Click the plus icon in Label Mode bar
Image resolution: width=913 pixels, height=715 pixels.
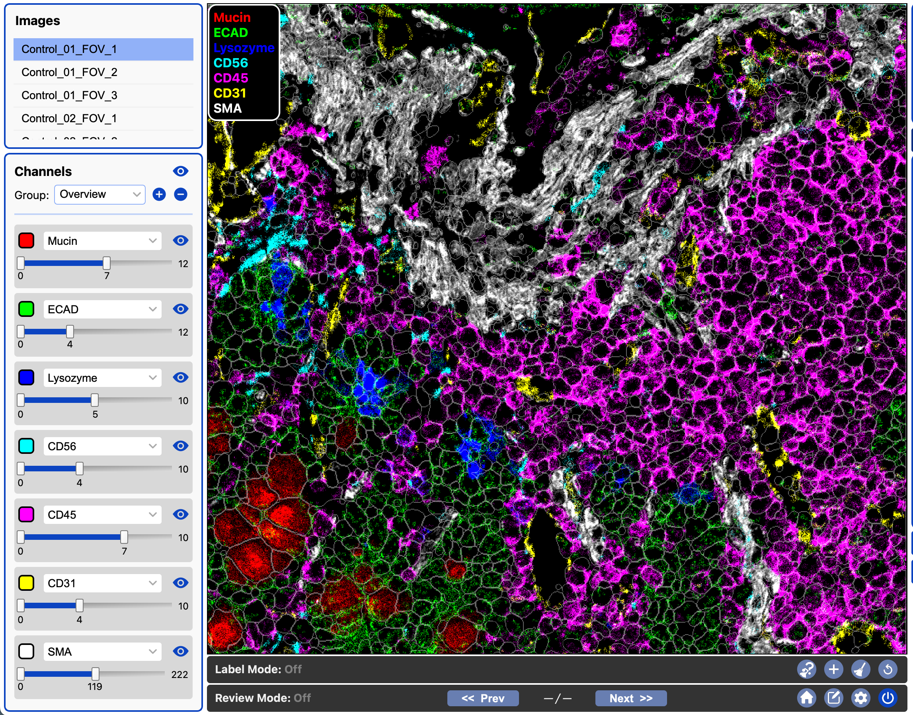[x=833, y=669]
